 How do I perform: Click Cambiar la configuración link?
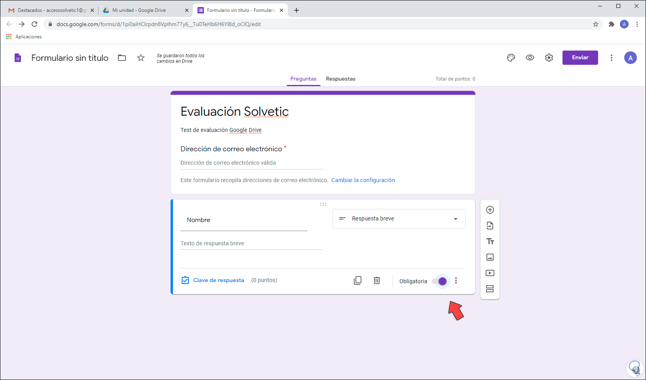point(363,180)
